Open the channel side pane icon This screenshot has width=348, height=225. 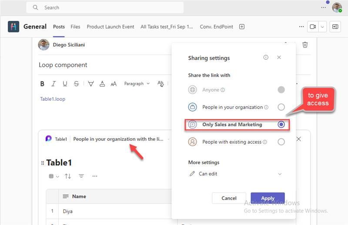click(335, 26)
